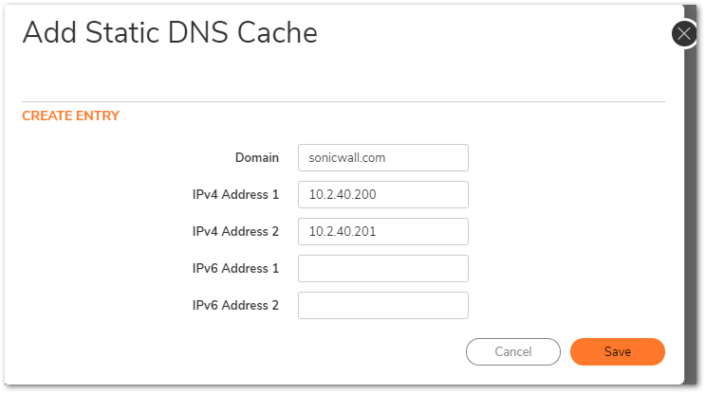The image size is (705, 393).
Task: Save the static DNS cache entry
Action: pos(618,351)
